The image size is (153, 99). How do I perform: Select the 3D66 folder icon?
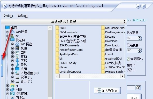(57, 28)
